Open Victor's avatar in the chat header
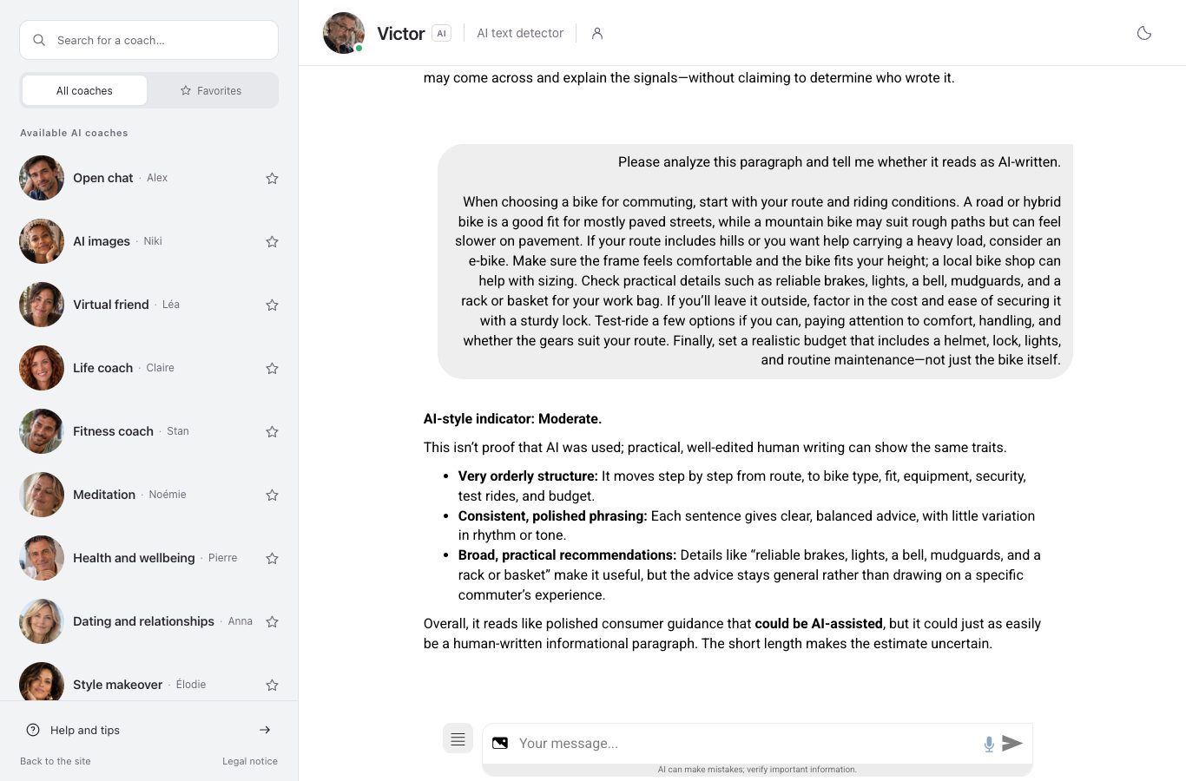This screenshot has height=781, width=1186. click(x=344, y=33)
